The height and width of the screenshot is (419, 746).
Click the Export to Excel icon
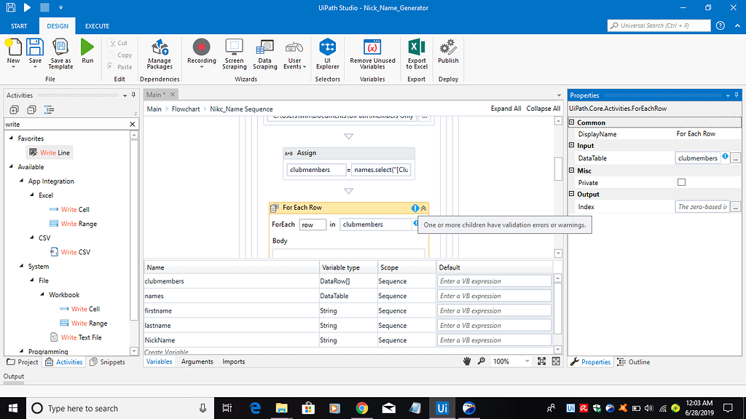pos(417,54)
